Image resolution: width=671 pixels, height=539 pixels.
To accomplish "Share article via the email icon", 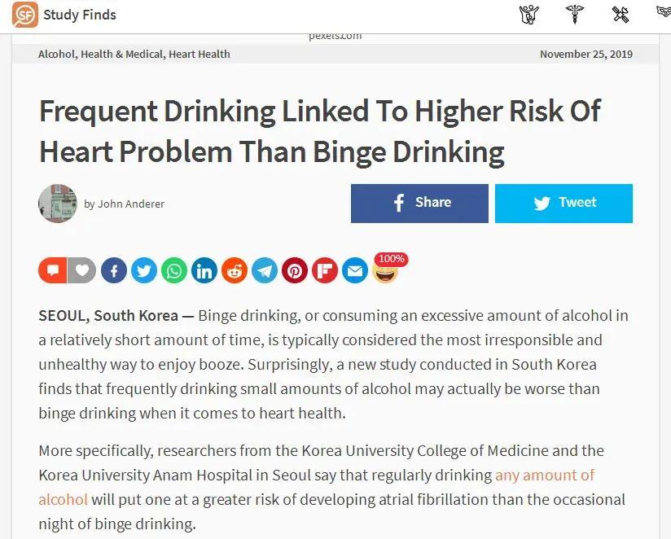I will (355, 270).
